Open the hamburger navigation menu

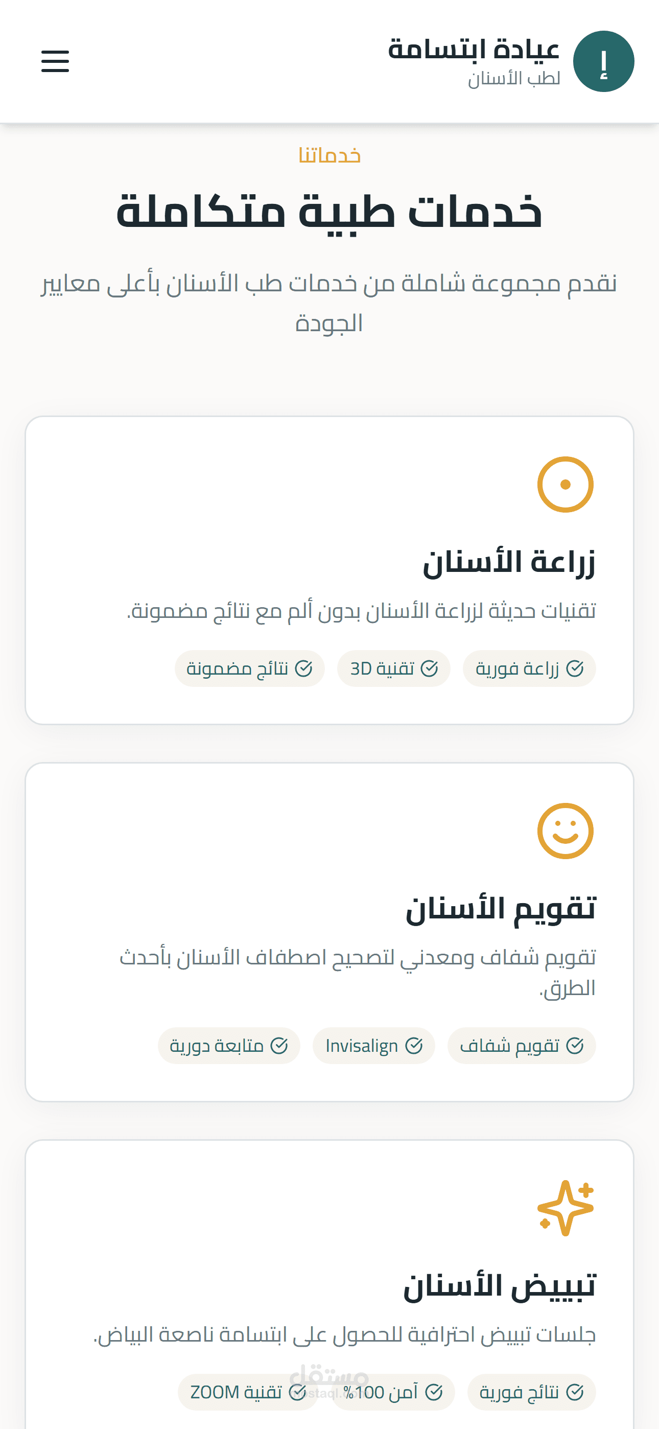55,61
